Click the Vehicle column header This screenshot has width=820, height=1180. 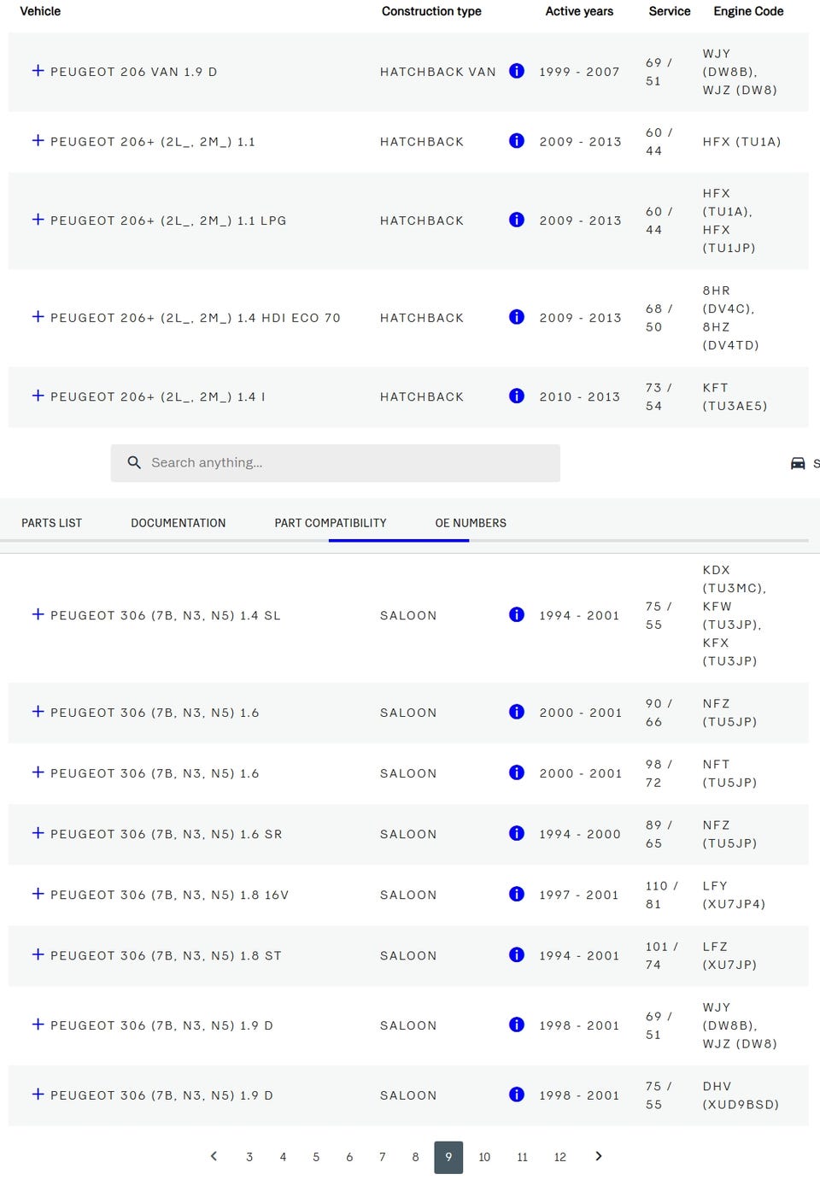[40, 11]
